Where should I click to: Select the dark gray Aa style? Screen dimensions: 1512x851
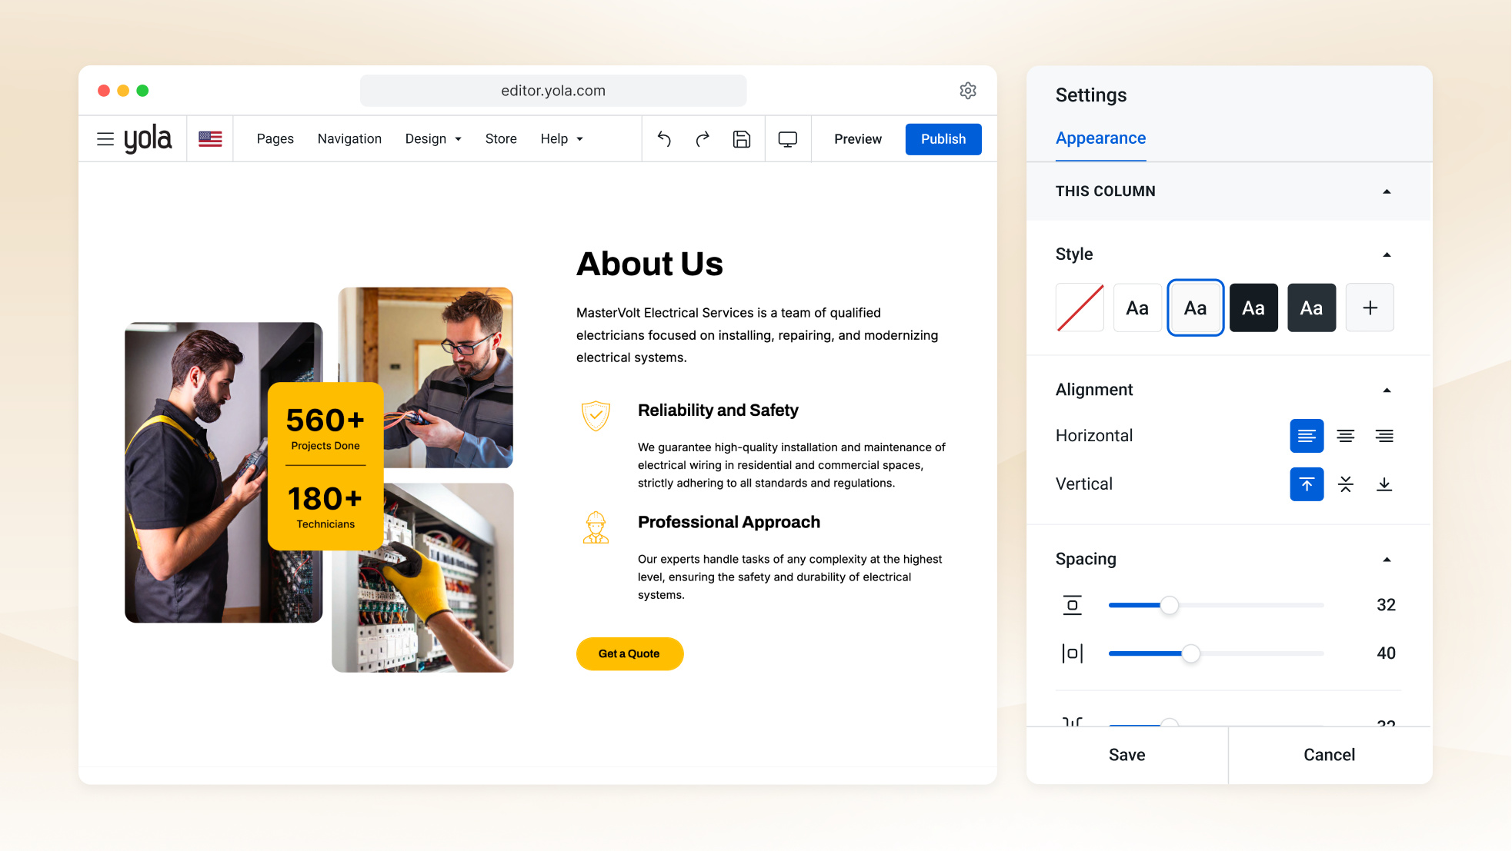click(x=1312, y=307)
